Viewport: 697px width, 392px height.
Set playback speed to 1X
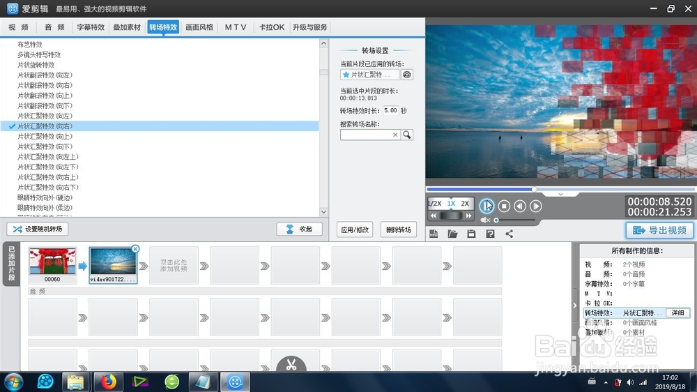tap(451, 204)
